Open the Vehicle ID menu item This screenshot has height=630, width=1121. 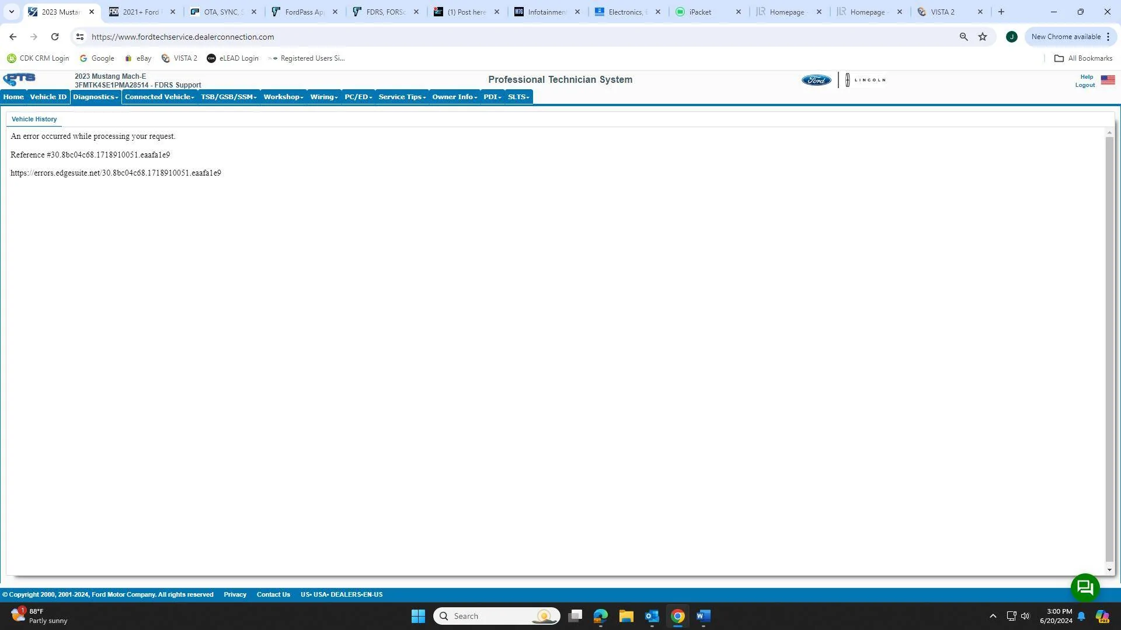[48, 97]
